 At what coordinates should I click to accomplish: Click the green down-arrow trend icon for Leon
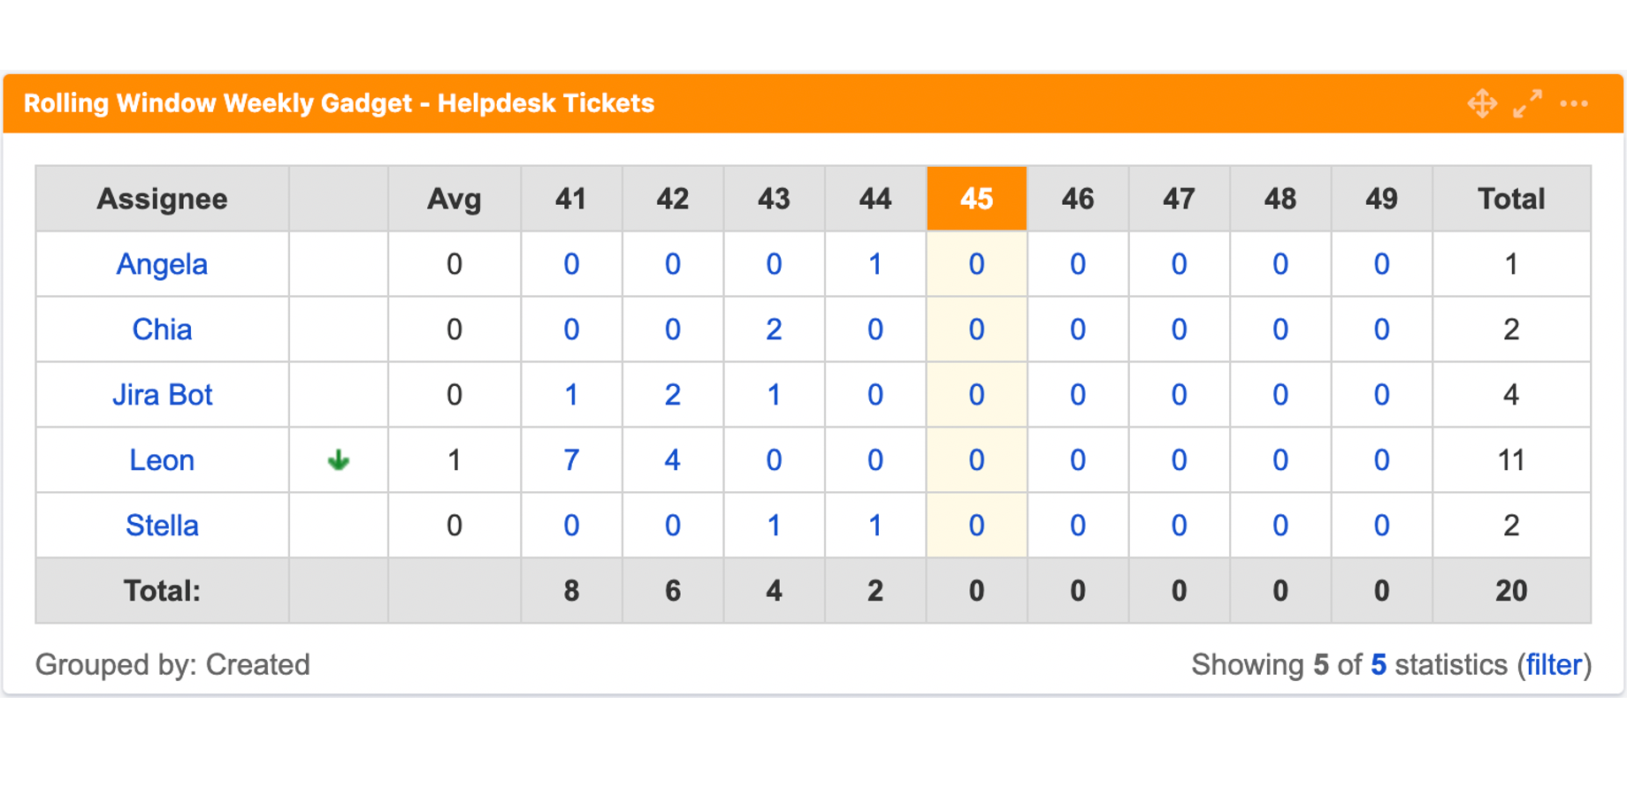click(x=339, y=460)
